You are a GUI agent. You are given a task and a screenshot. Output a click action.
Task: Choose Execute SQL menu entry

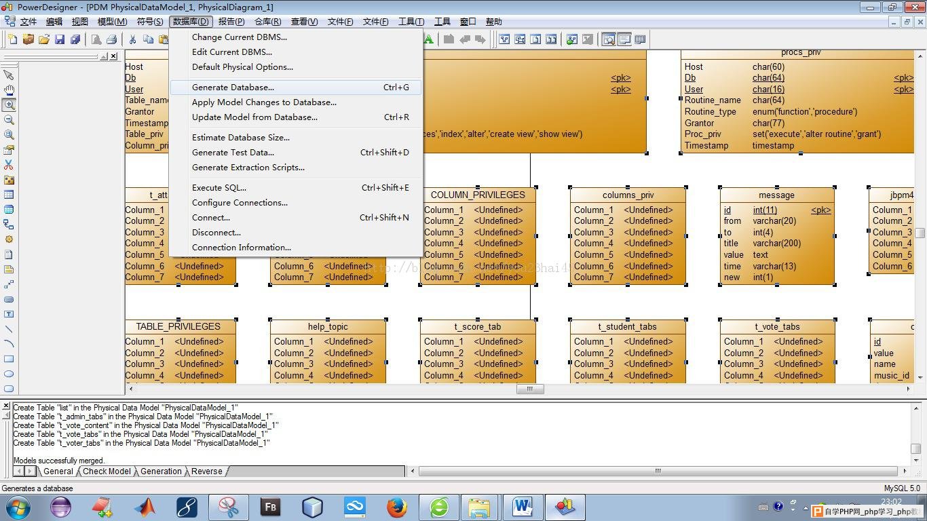[296, 188]
